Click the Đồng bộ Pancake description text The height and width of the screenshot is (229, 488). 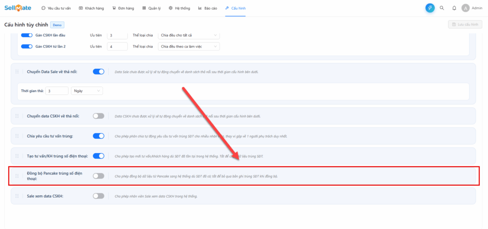tap(196, 176)
